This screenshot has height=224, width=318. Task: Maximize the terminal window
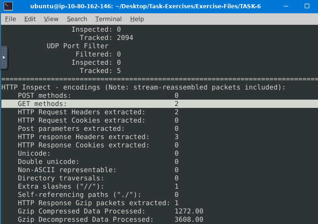pos(296,6)
